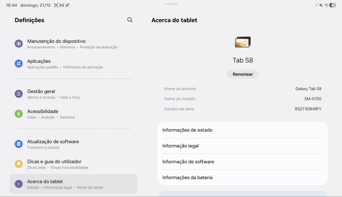The image size is (342, 197).
Task: Click the Transferir e instalar subtitle
Action: point(43,148)
